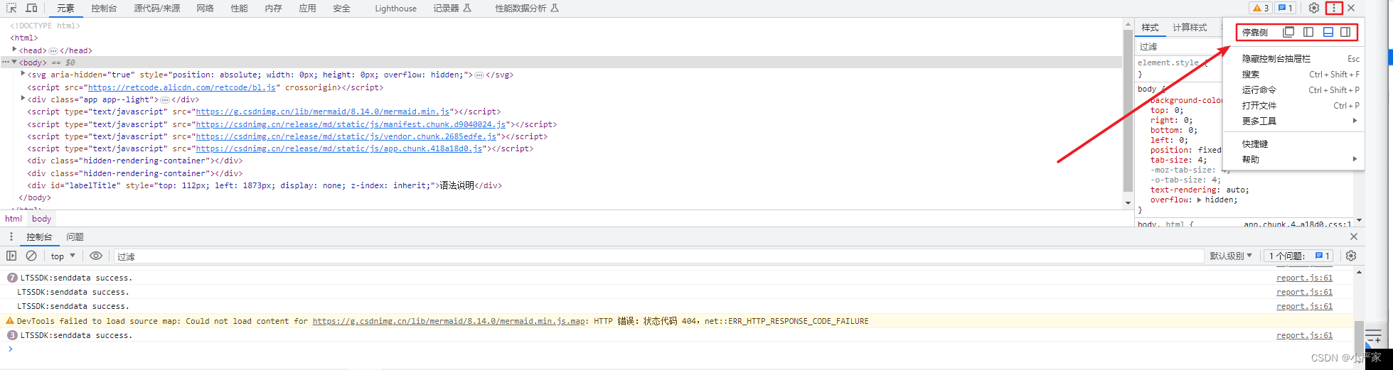The height and width of the screenshot is (370, 1393).
Task: Open the manifest.chunk.d9040024.js link
Action: (351, 124)
